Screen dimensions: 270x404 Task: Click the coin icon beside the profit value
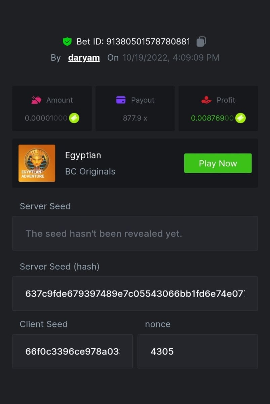point(240,118)
